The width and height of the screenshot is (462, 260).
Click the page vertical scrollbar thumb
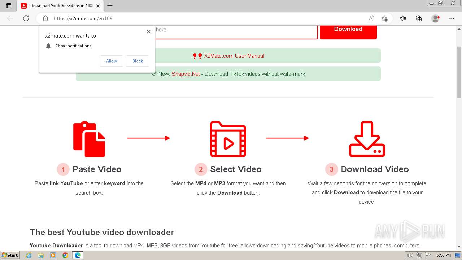459,72
